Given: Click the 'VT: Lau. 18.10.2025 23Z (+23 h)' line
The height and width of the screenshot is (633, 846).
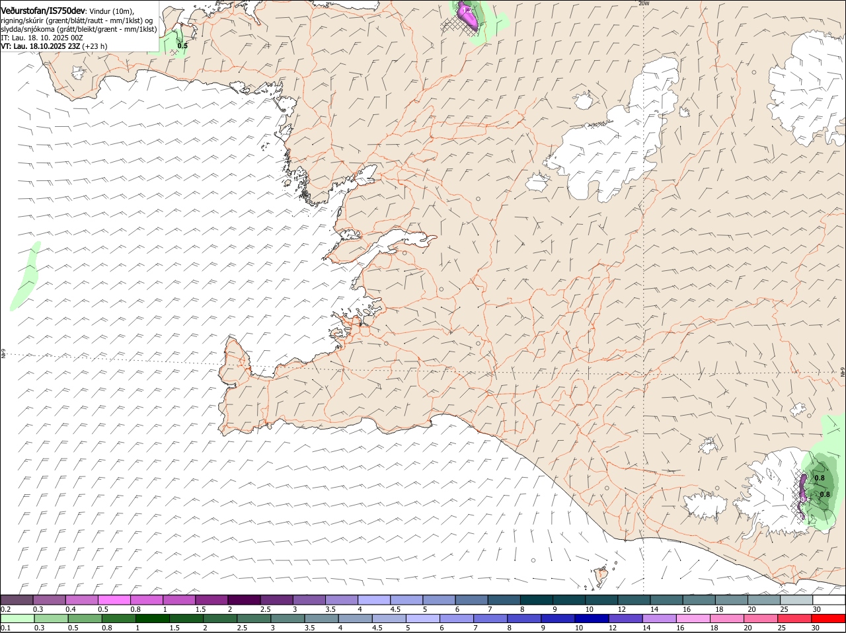Looking at the screenshot, I should coord(54,46).
